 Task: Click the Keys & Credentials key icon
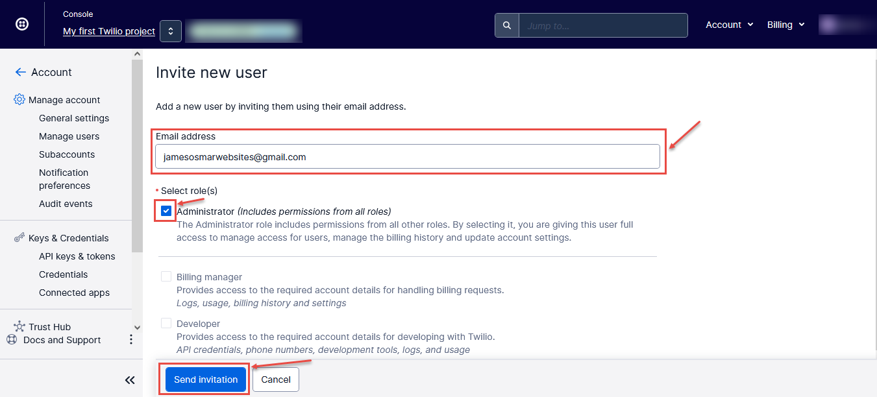(19, 238)
